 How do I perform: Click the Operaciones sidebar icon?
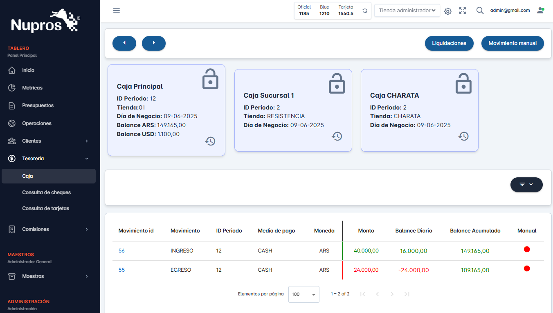(12, 123)
